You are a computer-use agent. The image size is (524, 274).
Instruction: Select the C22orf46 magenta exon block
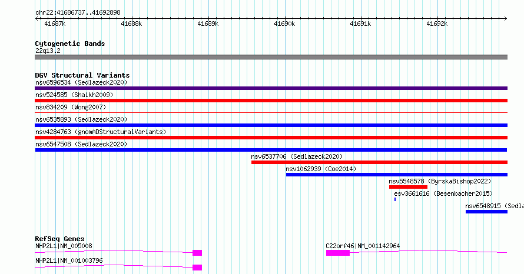point(338,253)
